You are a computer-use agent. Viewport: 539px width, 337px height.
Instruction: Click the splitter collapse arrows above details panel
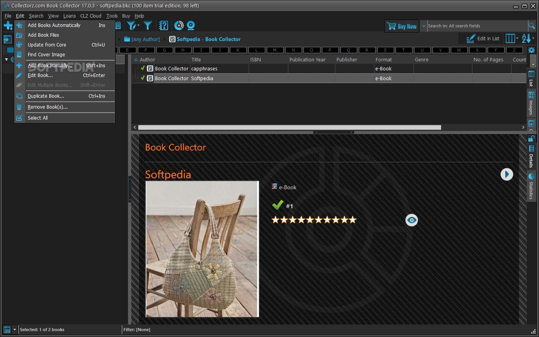click(334, 133)
